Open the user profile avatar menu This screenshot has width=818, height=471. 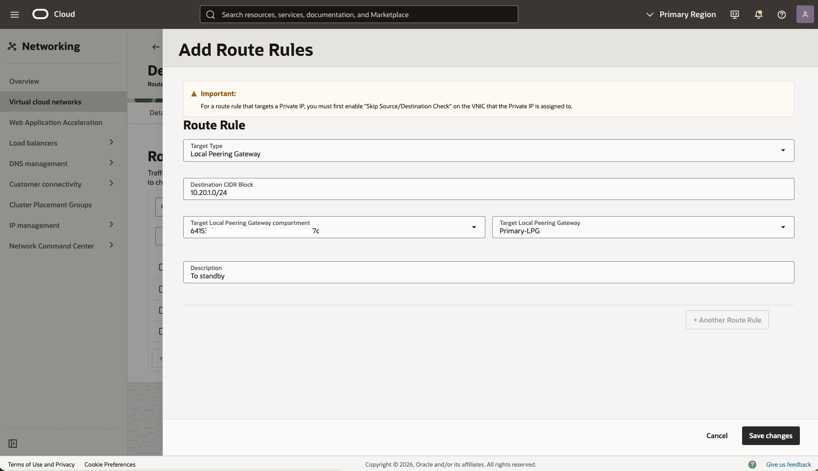[805, 14]
